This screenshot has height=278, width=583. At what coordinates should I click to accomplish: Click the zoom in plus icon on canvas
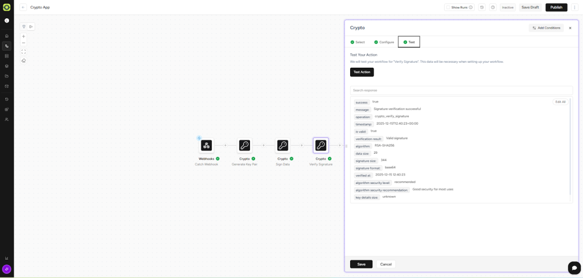(x=23, y=36)
